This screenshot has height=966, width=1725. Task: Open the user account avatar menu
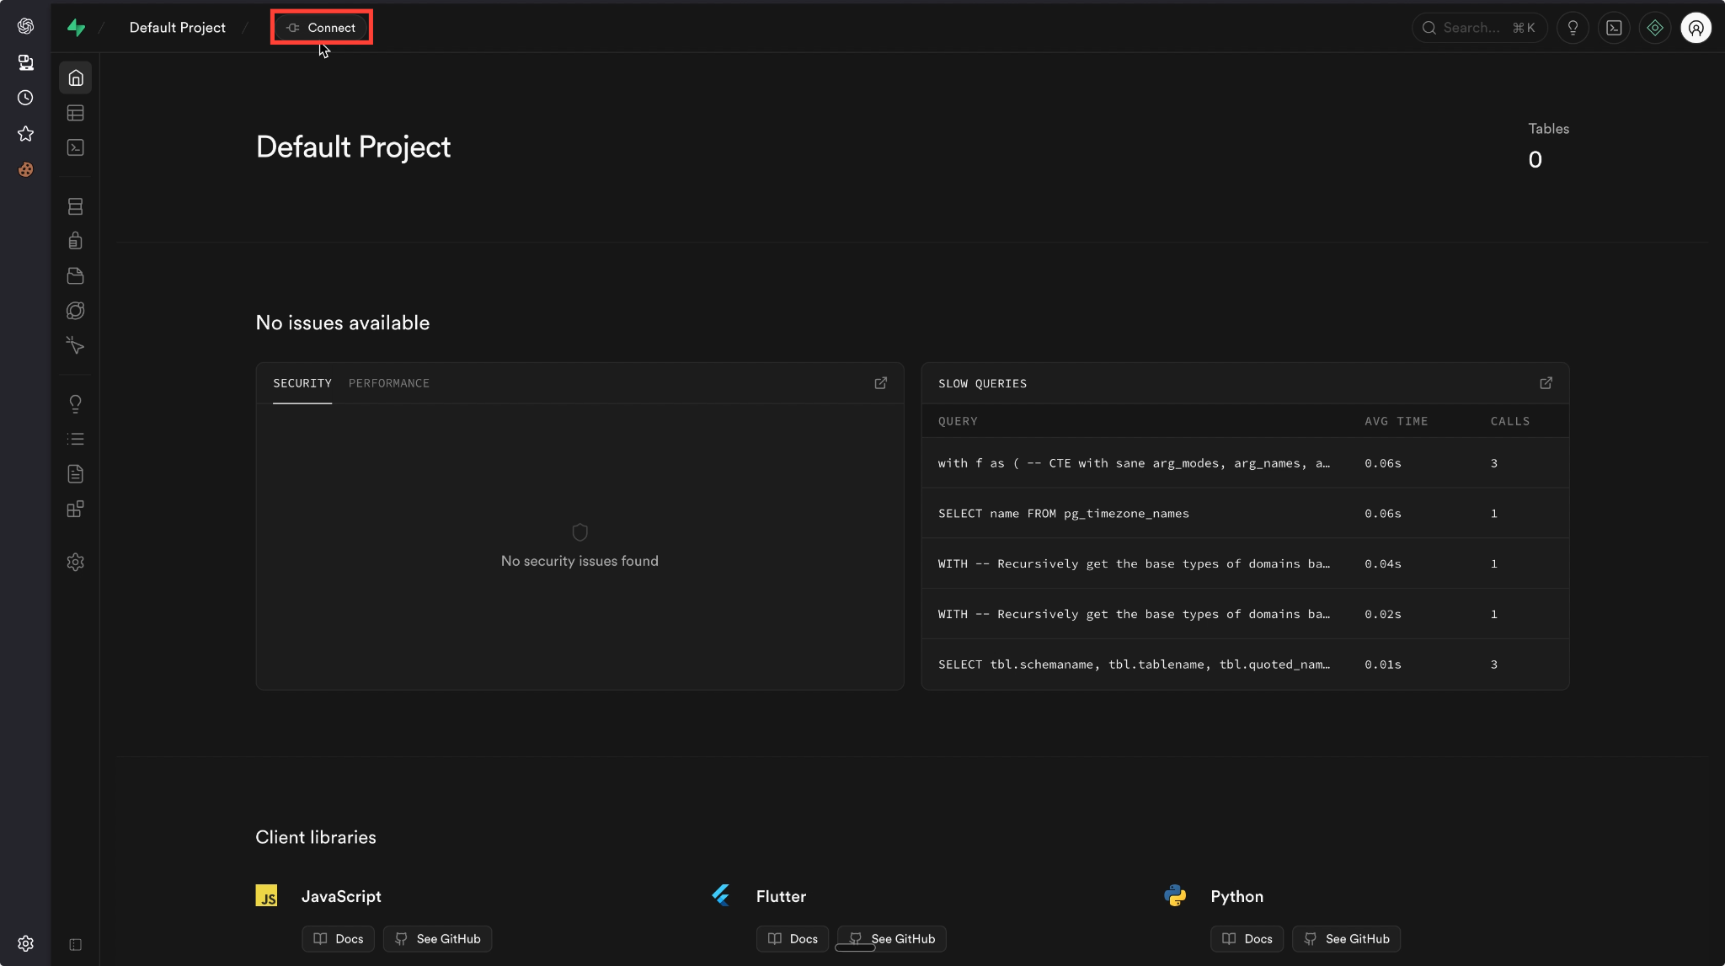click(1696, 28)
